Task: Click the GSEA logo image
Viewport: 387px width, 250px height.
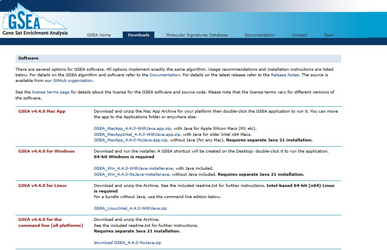Action: tap(35, 21)
